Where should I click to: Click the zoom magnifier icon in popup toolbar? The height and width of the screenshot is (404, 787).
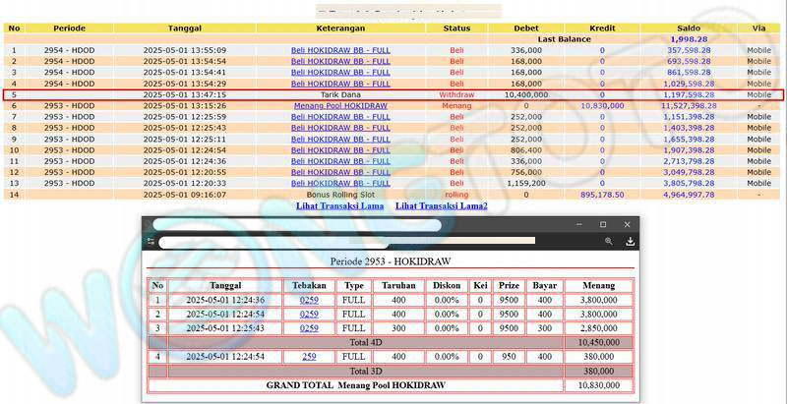coord(609,241)
